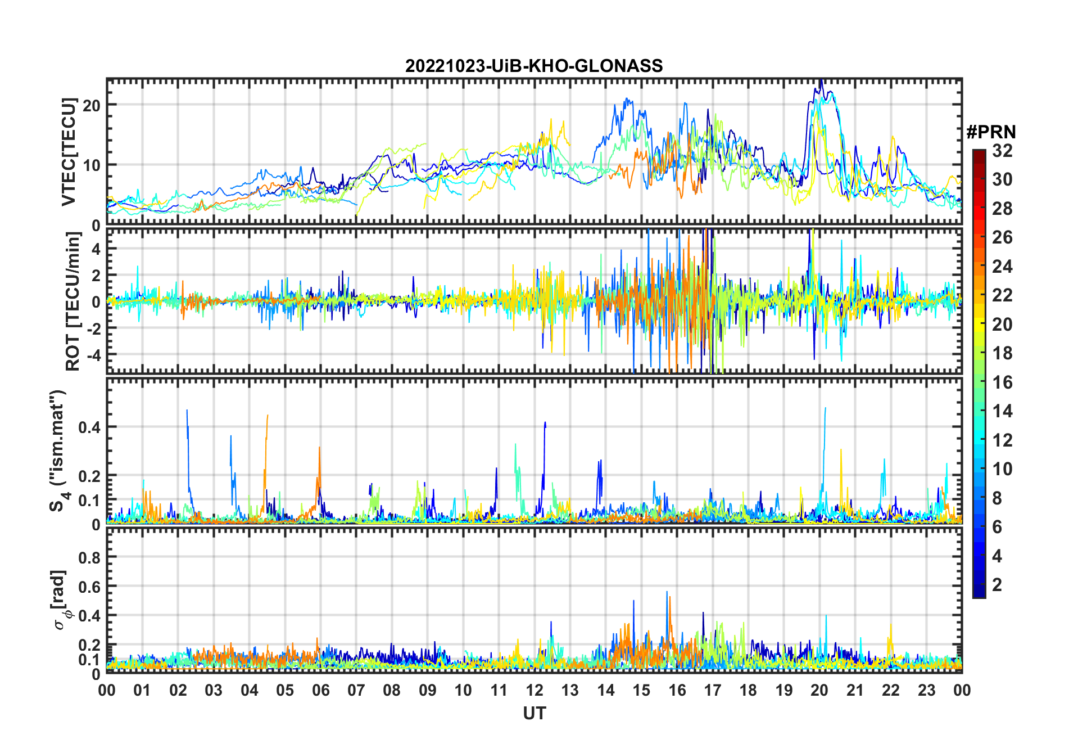1069x748 pixels.
Task: Select the colorbar tick label "2"
Action: 997,585
